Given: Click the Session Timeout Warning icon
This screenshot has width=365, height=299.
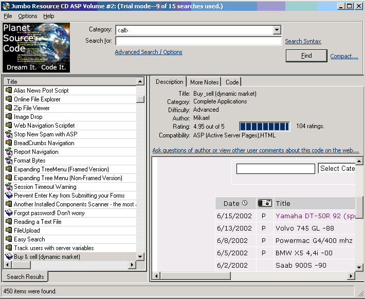Looking at the screenshot, I should pyautogui.click(x=9, y=187).
